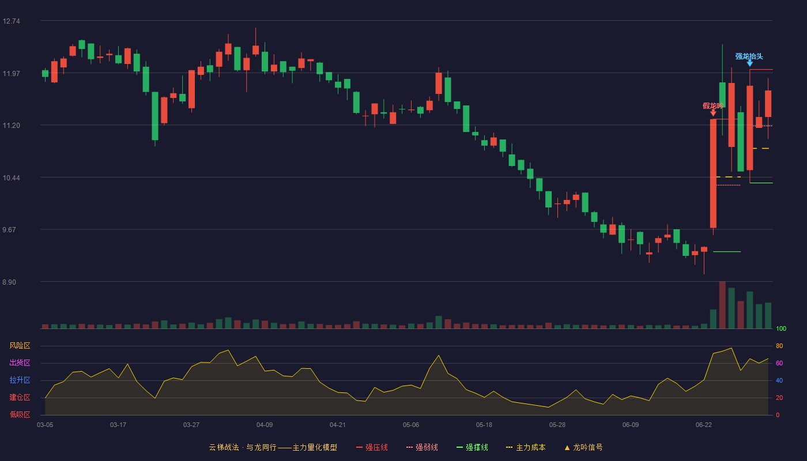Viewport: 807px width, 461px height.
Task: Toggle the 强弱线 legend item
Action: pos(422,447)
